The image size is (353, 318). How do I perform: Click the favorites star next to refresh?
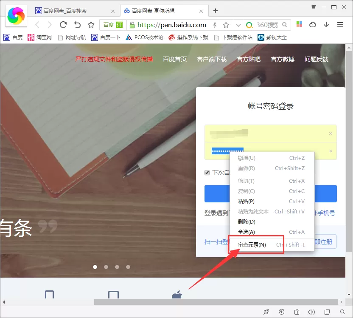(91, 25)
